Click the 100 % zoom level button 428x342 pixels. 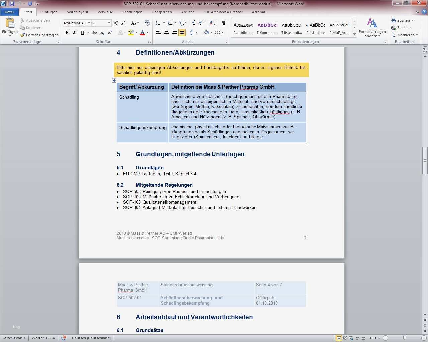point(374,338)
